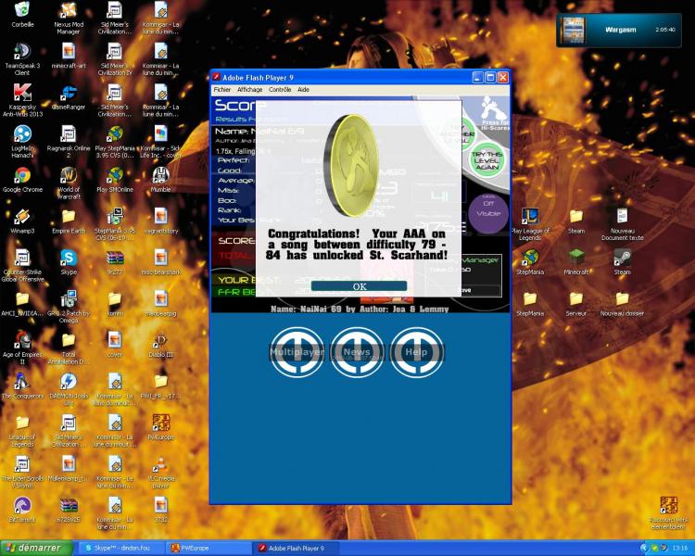Select the Play StepMania 3.95 CVS icon
695x556 pixels.
115,142
